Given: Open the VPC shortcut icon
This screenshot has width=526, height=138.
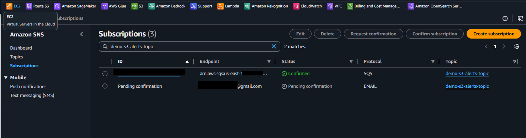Looking at the screenshot, I should 330,6.
